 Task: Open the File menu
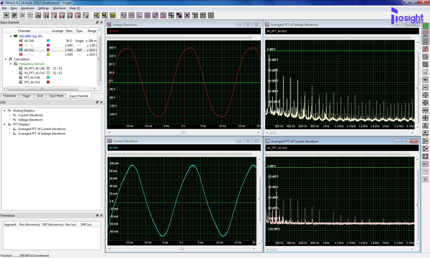pyautogui.click(x=4, y=8)
